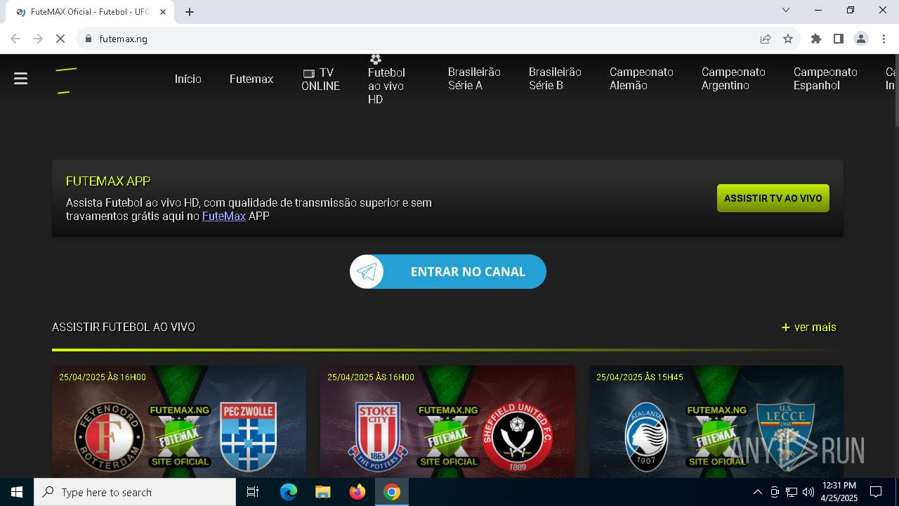This screenshot has height=506, width=899.
Task: Open the taskbar clock showing 12:31 PM
Action: coord(840,492)
